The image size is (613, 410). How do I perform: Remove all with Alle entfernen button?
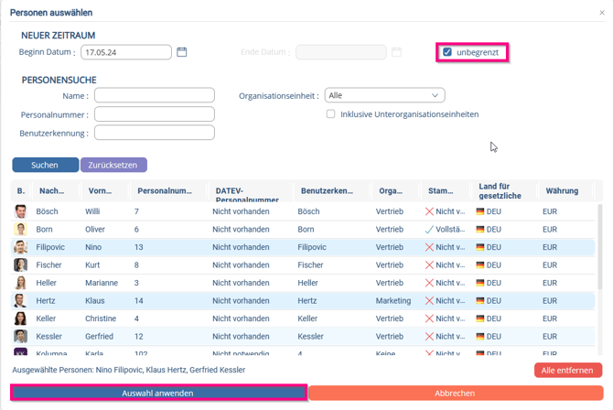[x=567, y=371]
